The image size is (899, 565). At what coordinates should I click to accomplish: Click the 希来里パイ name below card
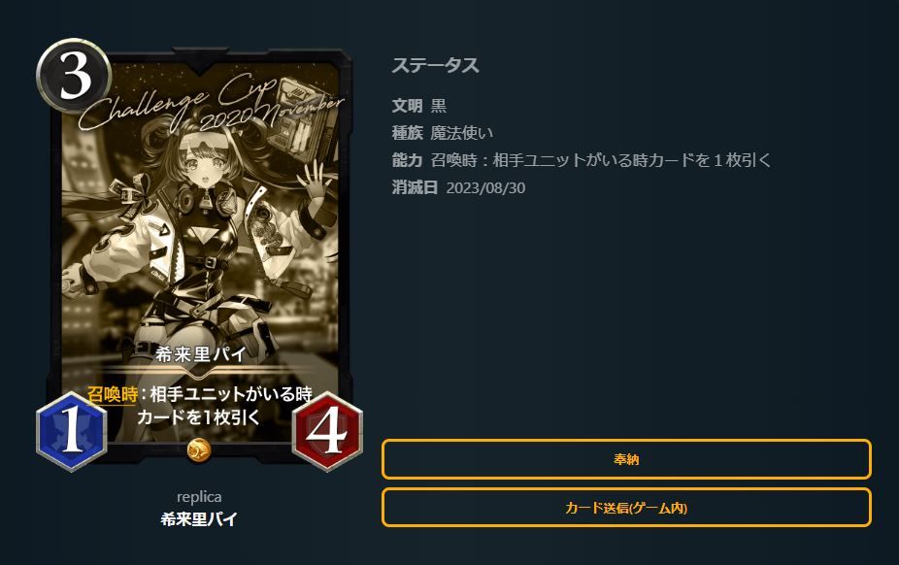(x=199, y=519)
